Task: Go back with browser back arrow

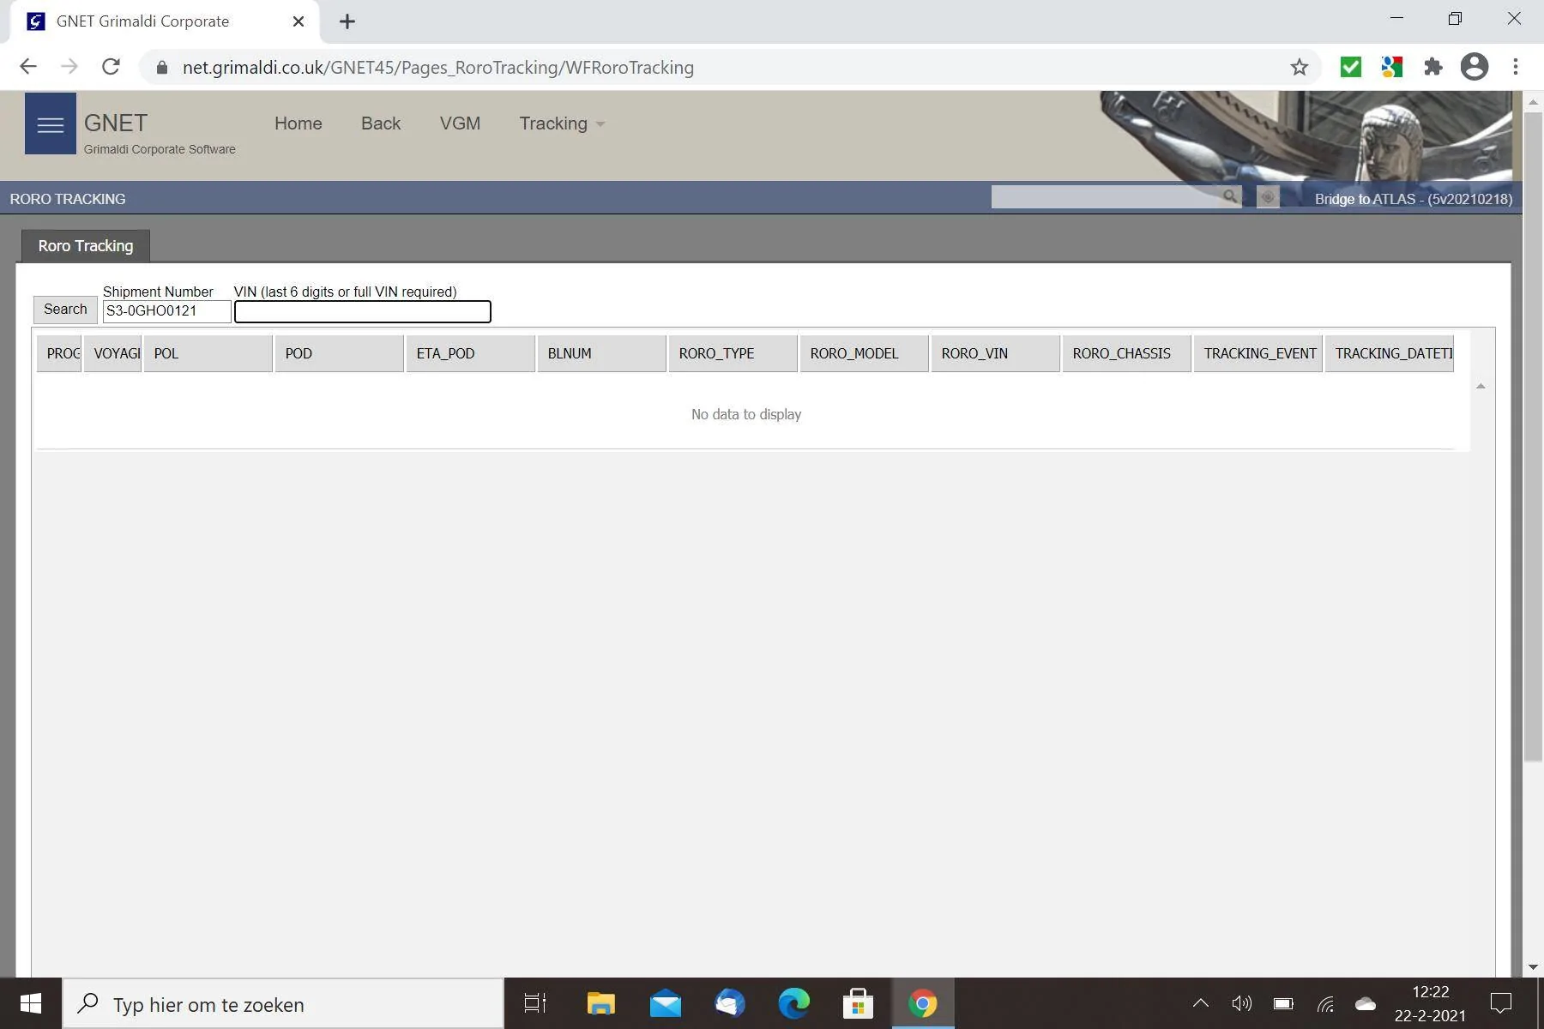Action: coord(27,67)
